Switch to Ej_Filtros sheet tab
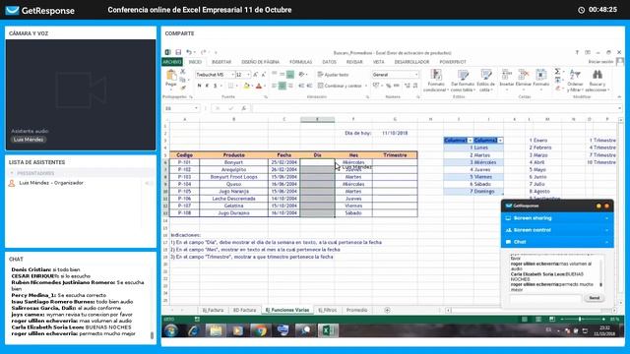 328,311
